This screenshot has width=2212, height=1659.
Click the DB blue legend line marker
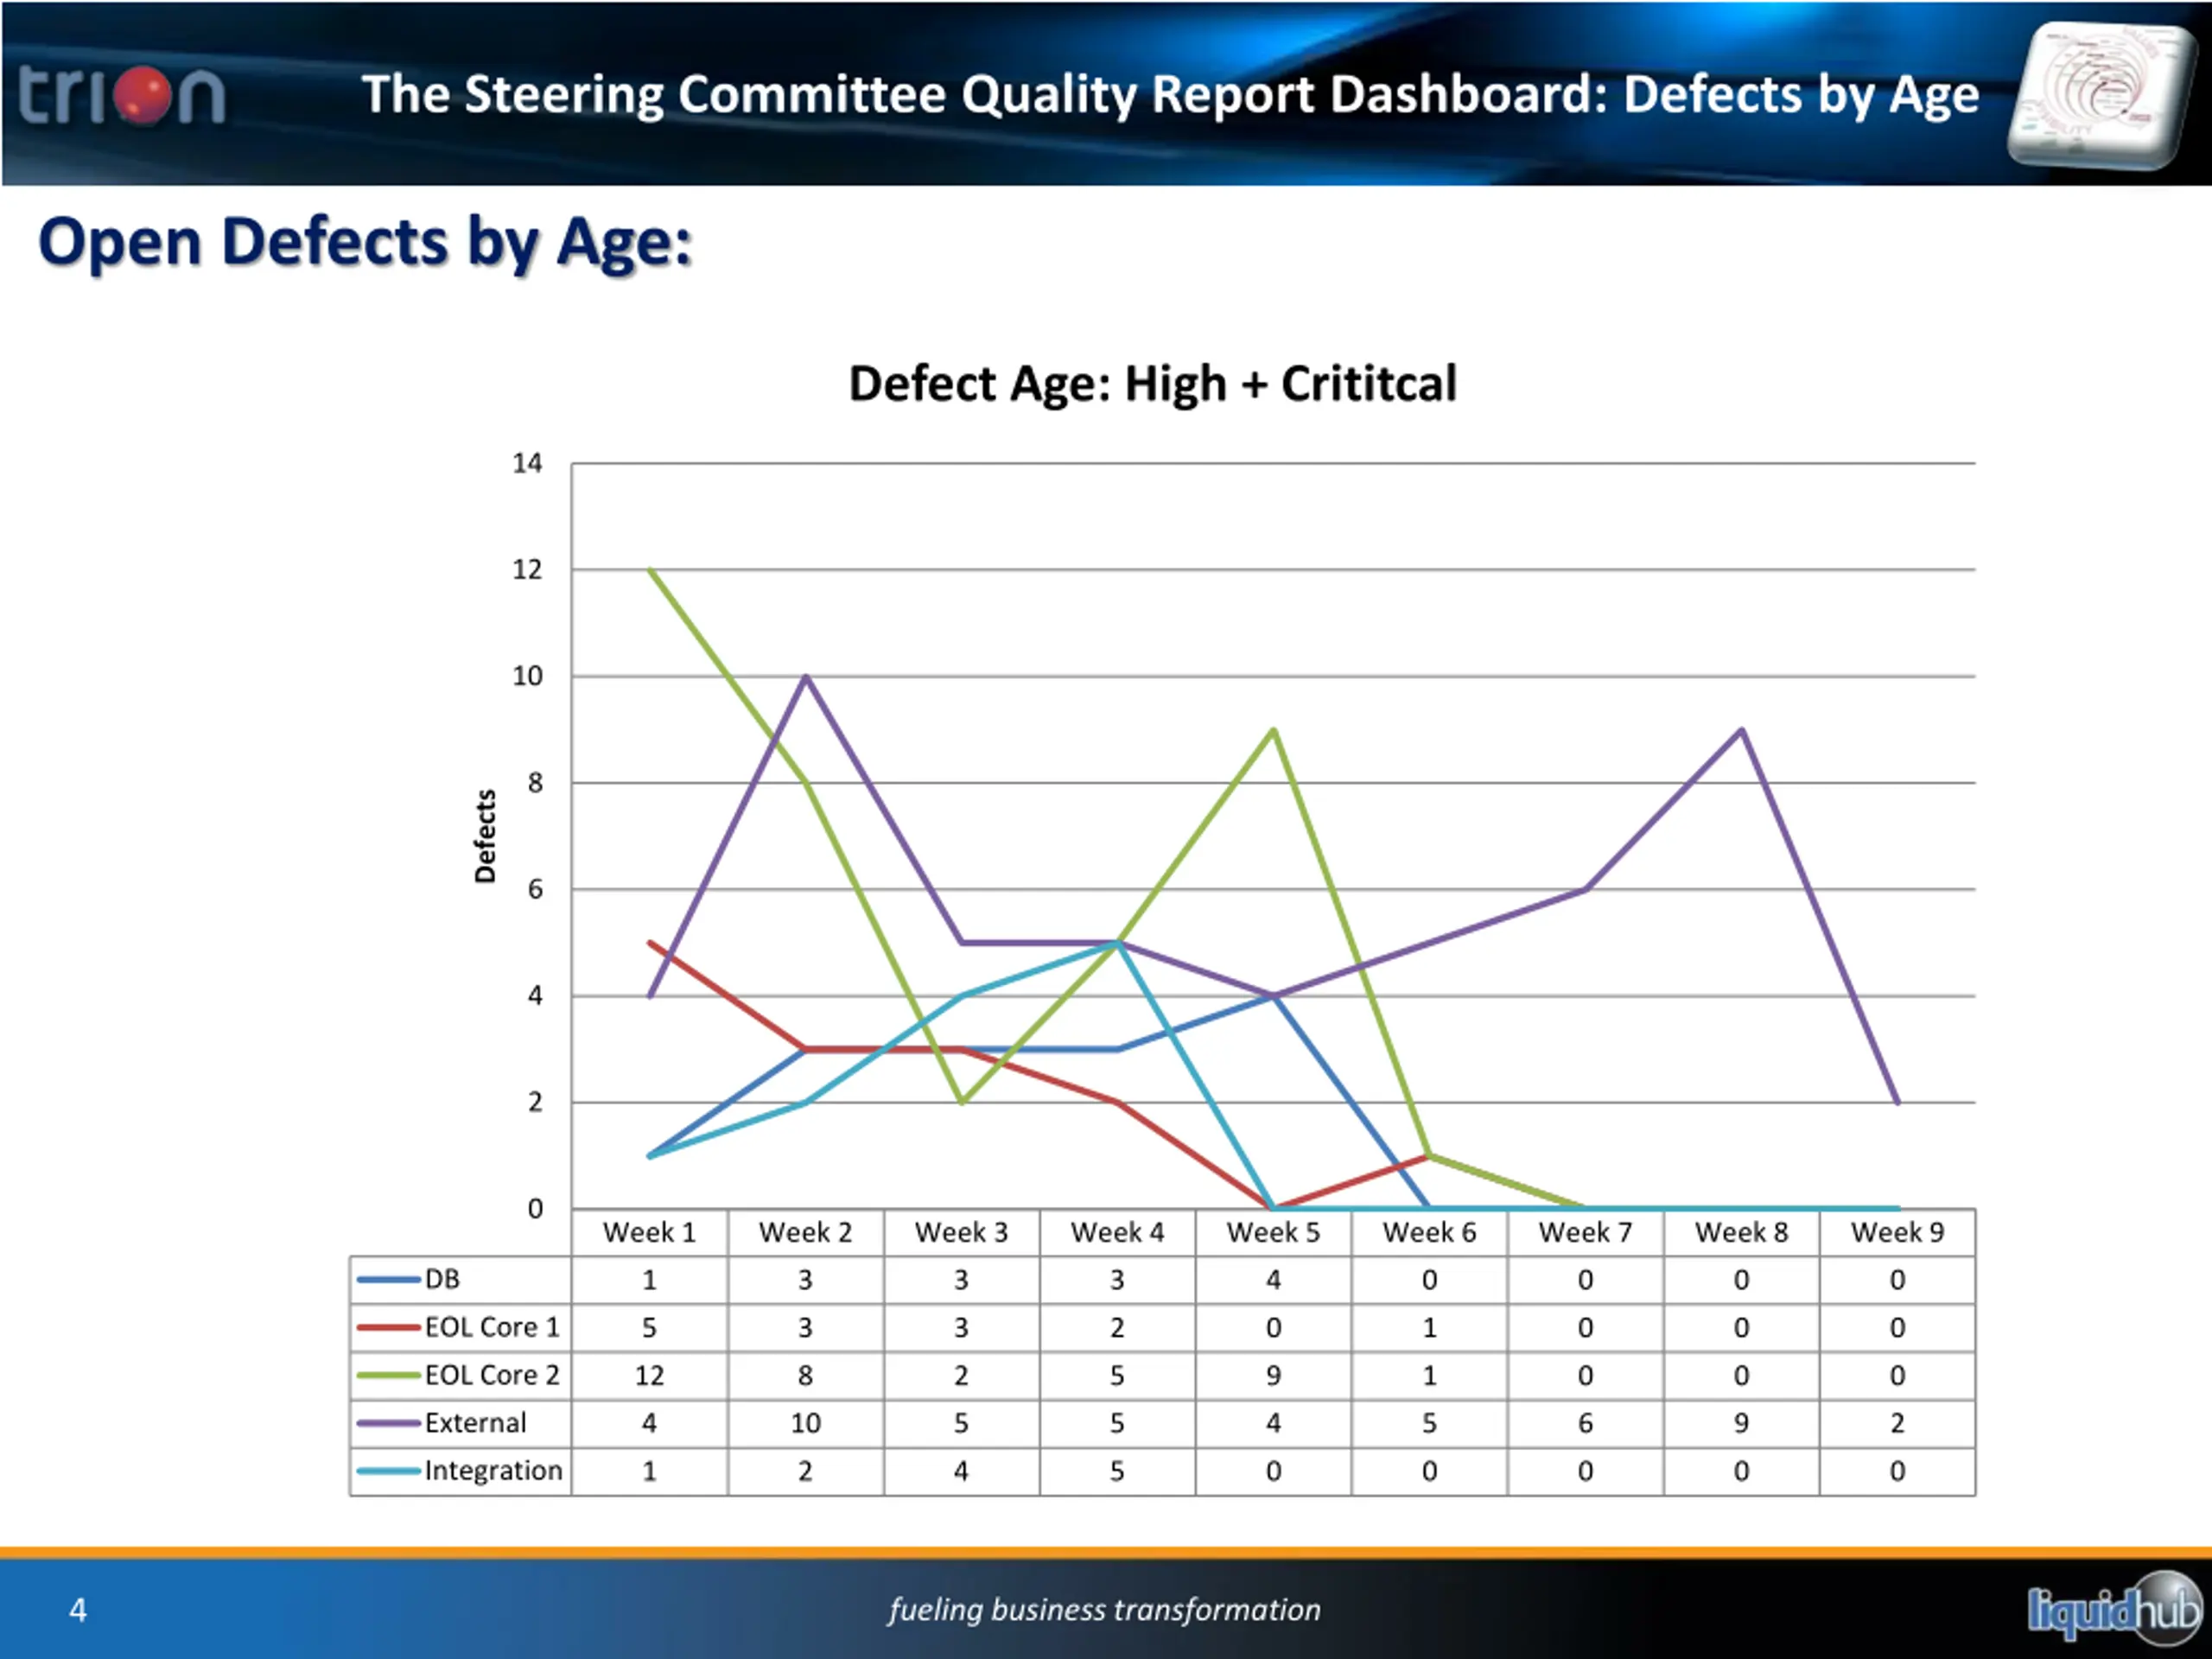[388, 1279]
